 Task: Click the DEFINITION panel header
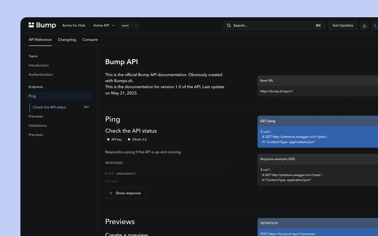(318, 223)
